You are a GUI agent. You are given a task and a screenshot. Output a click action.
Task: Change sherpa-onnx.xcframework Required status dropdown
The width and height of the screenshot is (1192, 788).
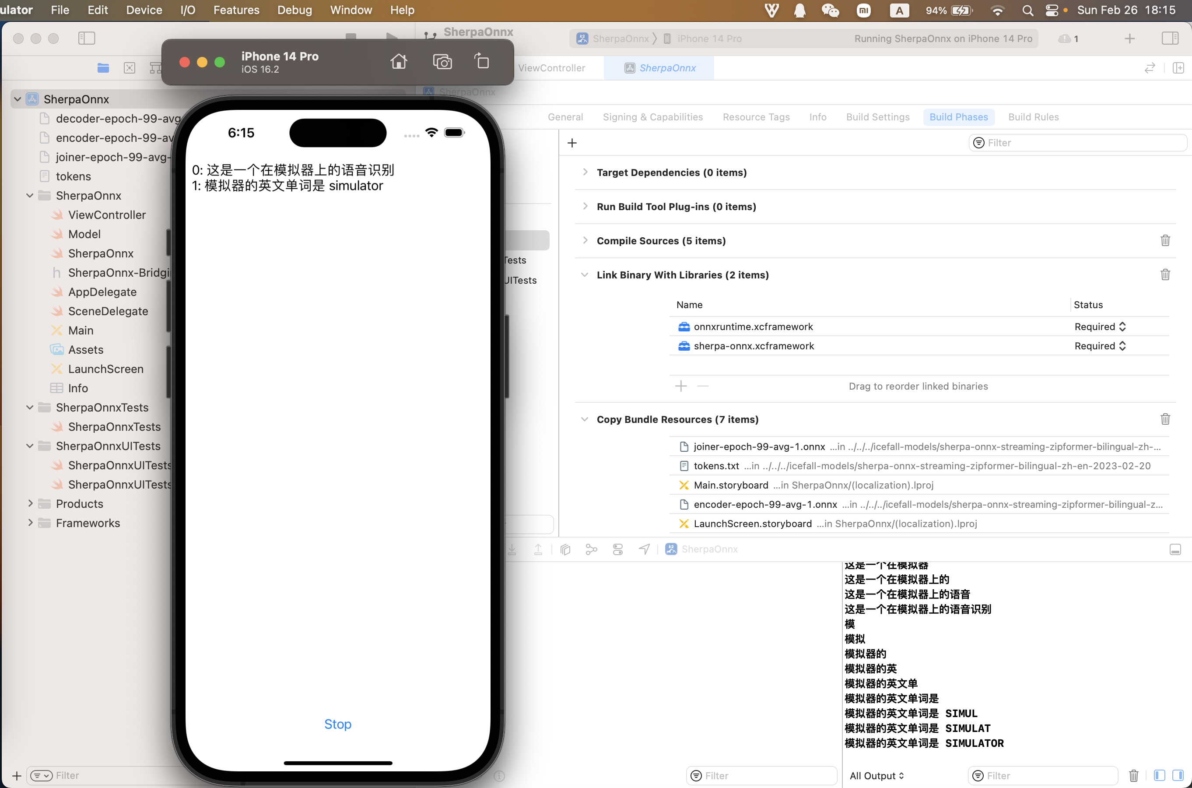pos(1100,346)
